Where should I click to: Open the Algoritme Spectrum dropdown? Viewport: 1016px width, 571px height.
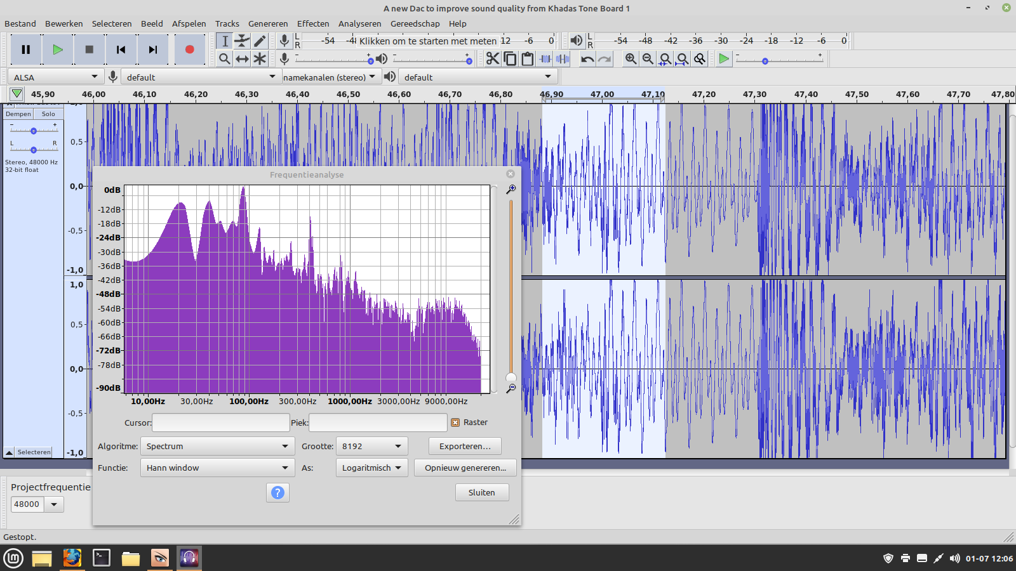tap(217, 446)
